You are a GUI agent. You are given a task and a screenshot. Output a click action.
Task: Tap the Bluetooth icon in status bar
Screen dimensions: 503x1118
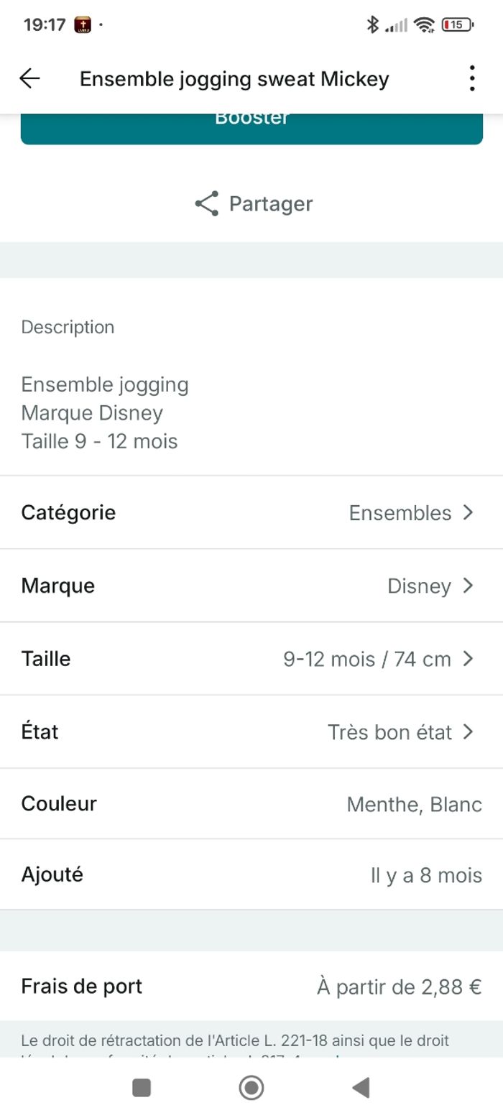pyautogui.click(x=372, y=24)
